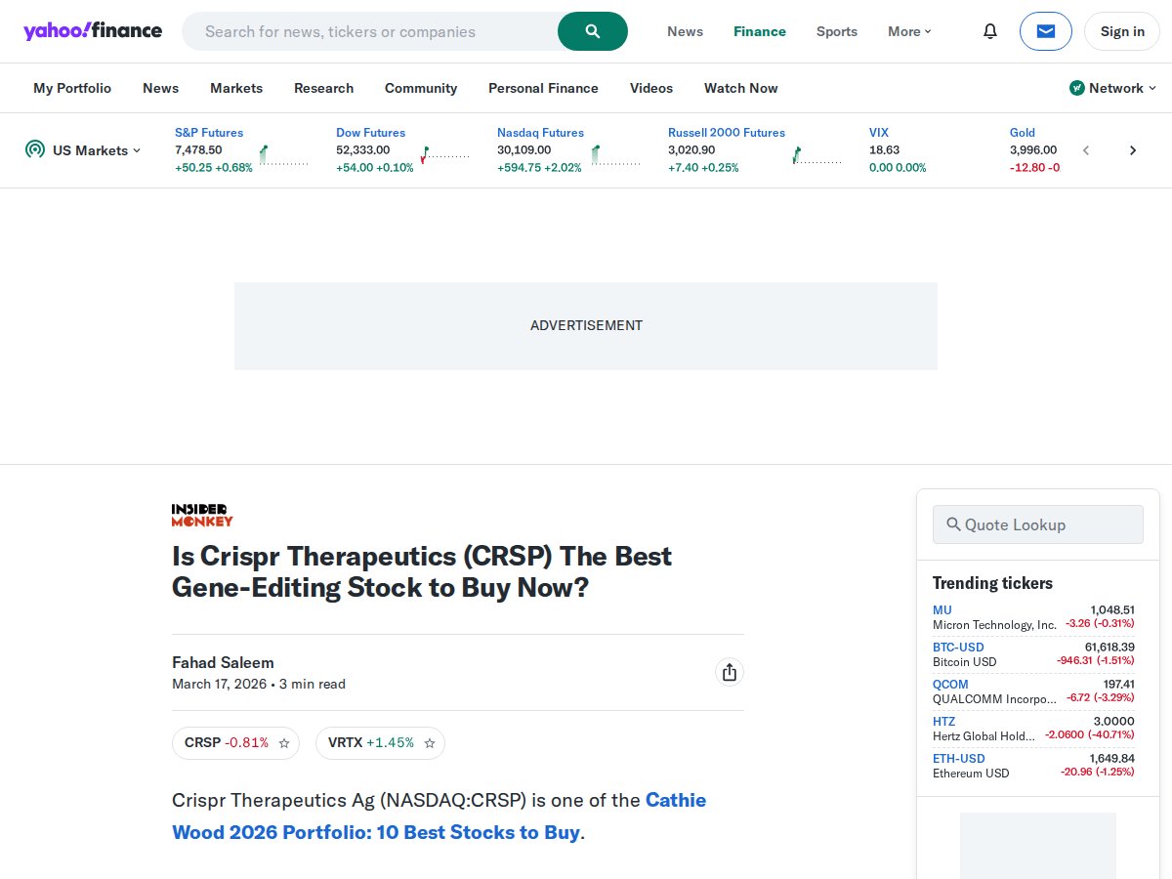This screenshot has width=1172, height=879.
Task: Open the Mail envelope icon
Action: coord(1046,31)
